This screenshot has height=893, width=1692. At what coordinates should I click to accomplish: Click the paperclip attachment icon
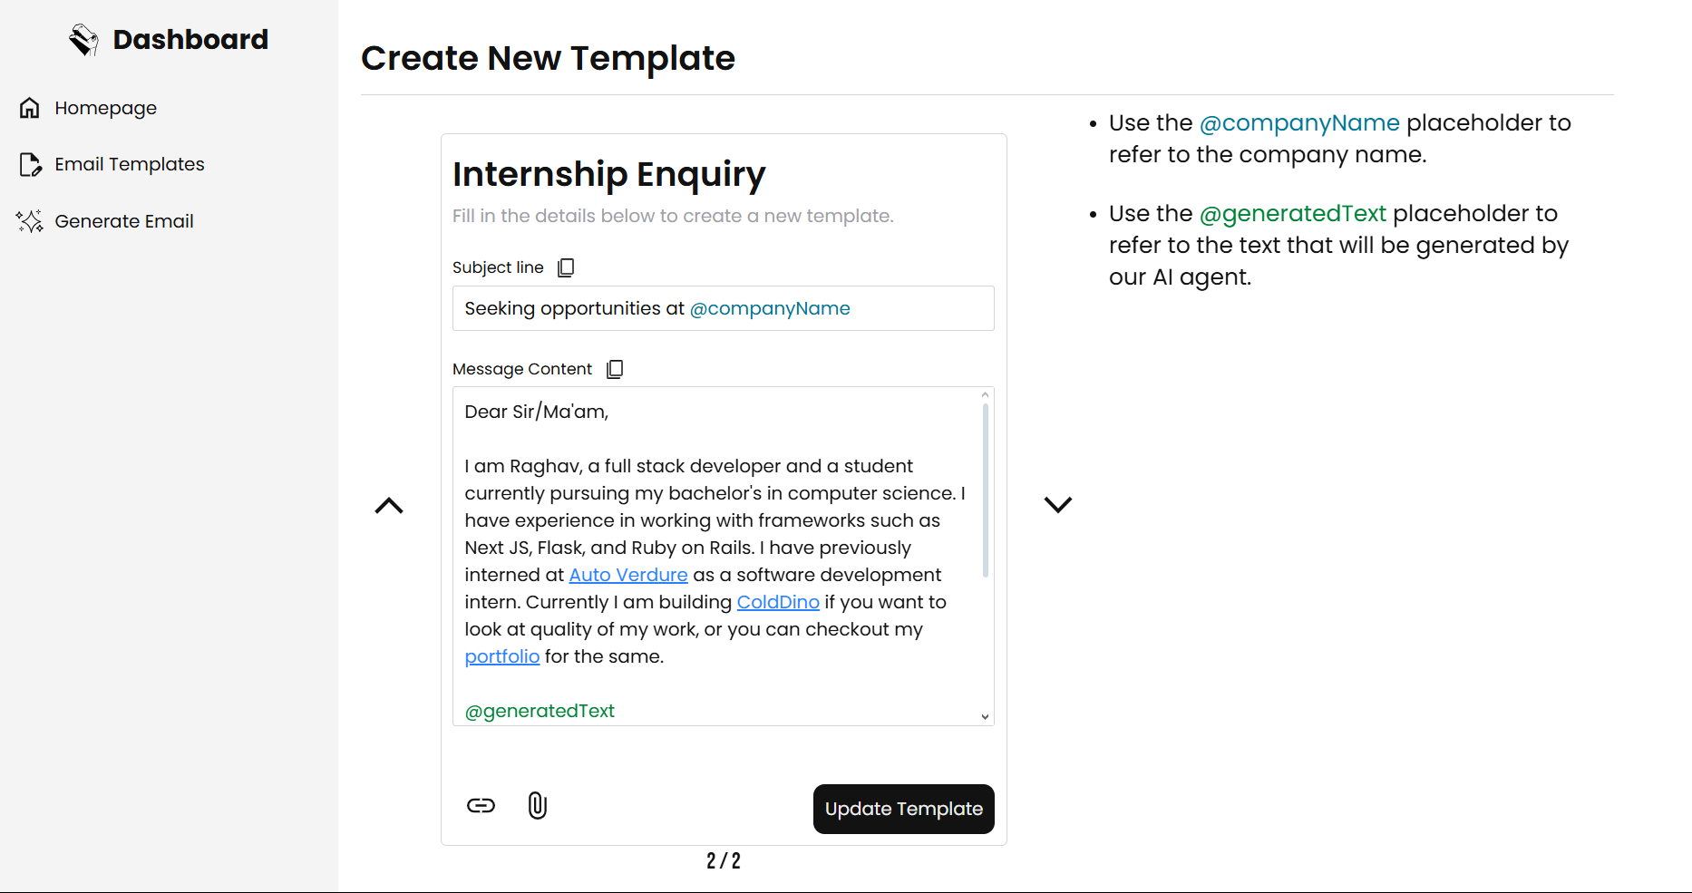[x=538, y=805]
